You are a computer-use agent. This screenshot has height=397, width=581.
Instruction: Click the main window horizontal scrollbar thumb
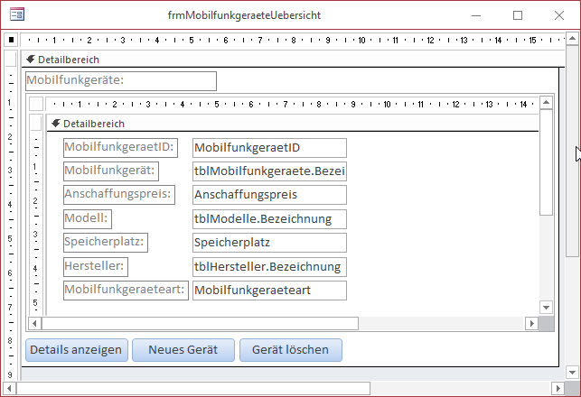193,389
